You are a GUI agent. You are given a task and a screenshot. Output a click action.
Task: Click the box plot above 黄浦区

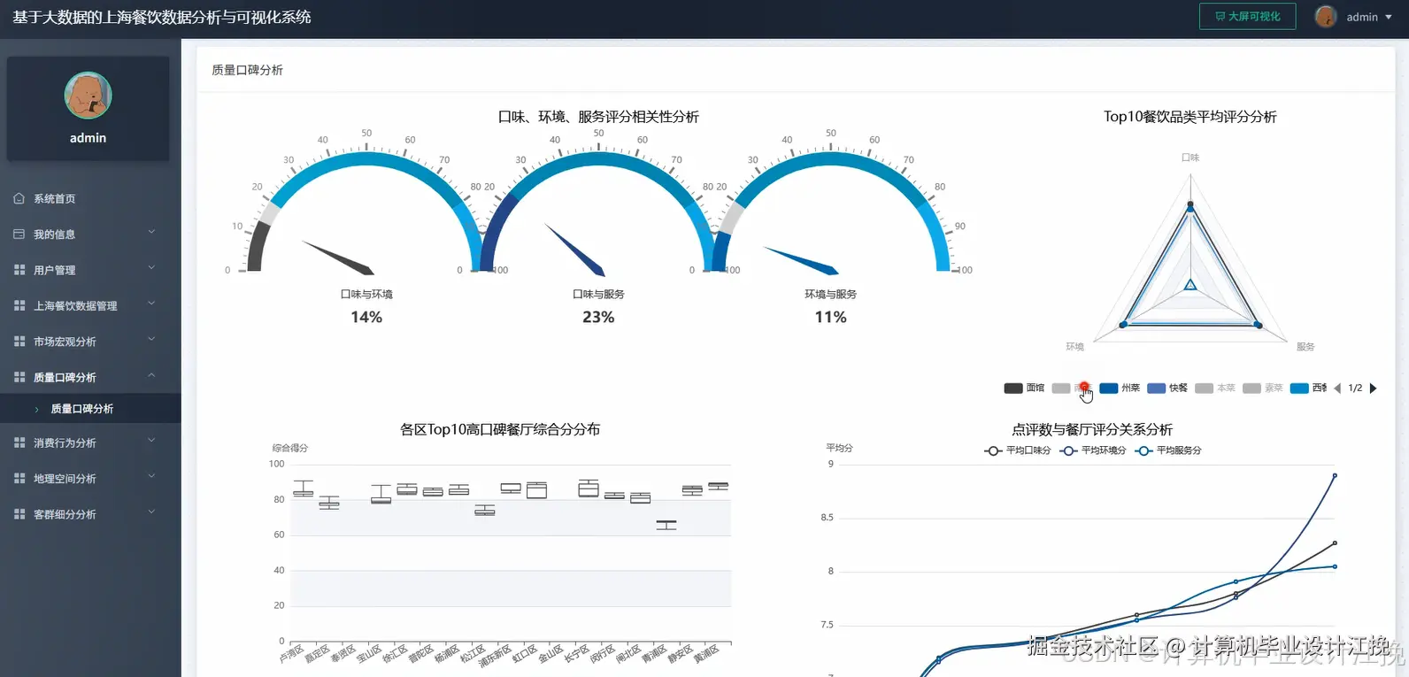[718, 486]
